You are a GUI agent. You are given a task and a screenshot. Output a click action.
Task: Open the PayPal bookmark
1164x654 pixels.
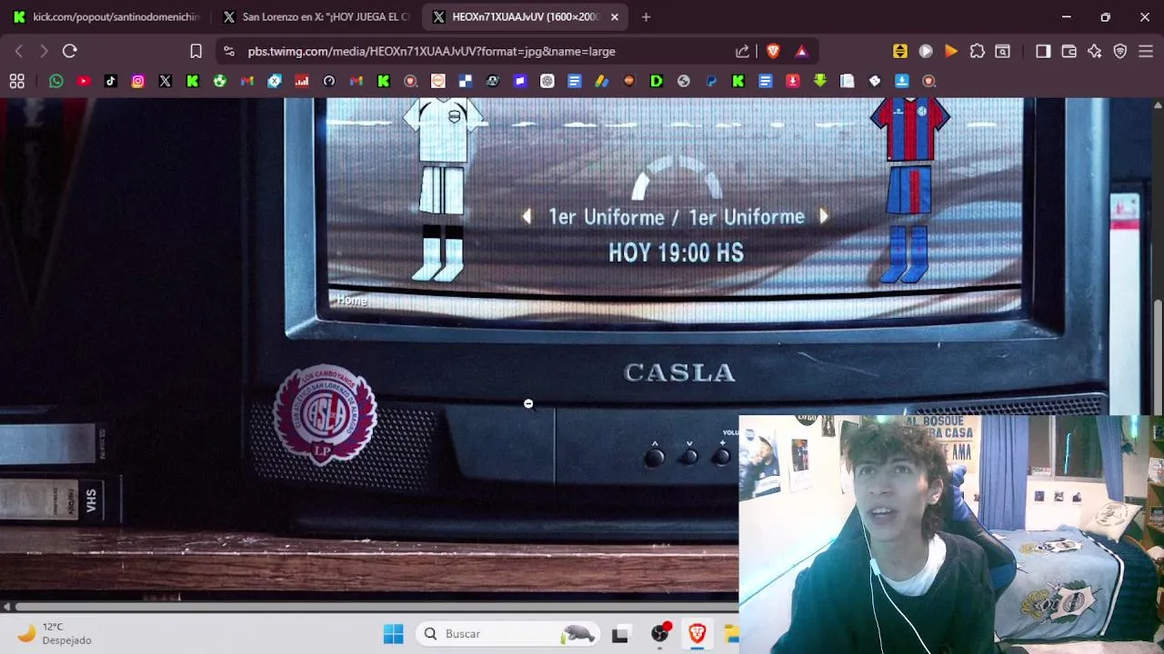[x=711, y=81]
